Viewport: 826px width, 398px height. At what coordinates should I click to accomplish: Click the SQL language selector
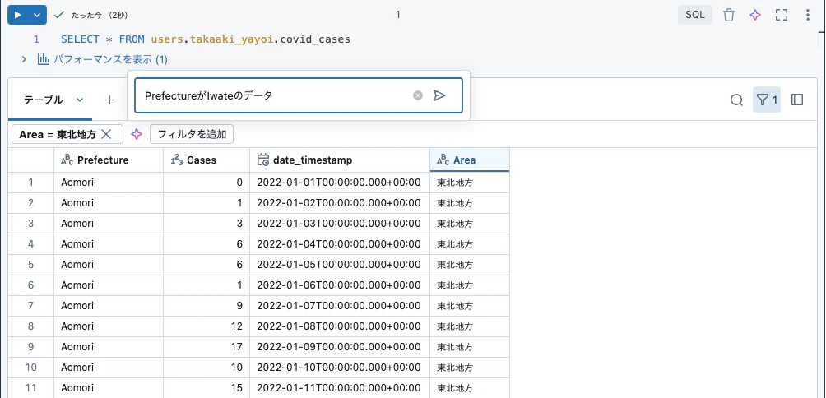tap(695, 16)
